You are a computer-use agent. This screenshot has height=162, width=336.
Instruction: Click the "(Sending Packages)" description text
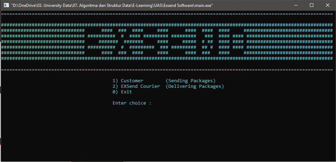coord(190,80)
